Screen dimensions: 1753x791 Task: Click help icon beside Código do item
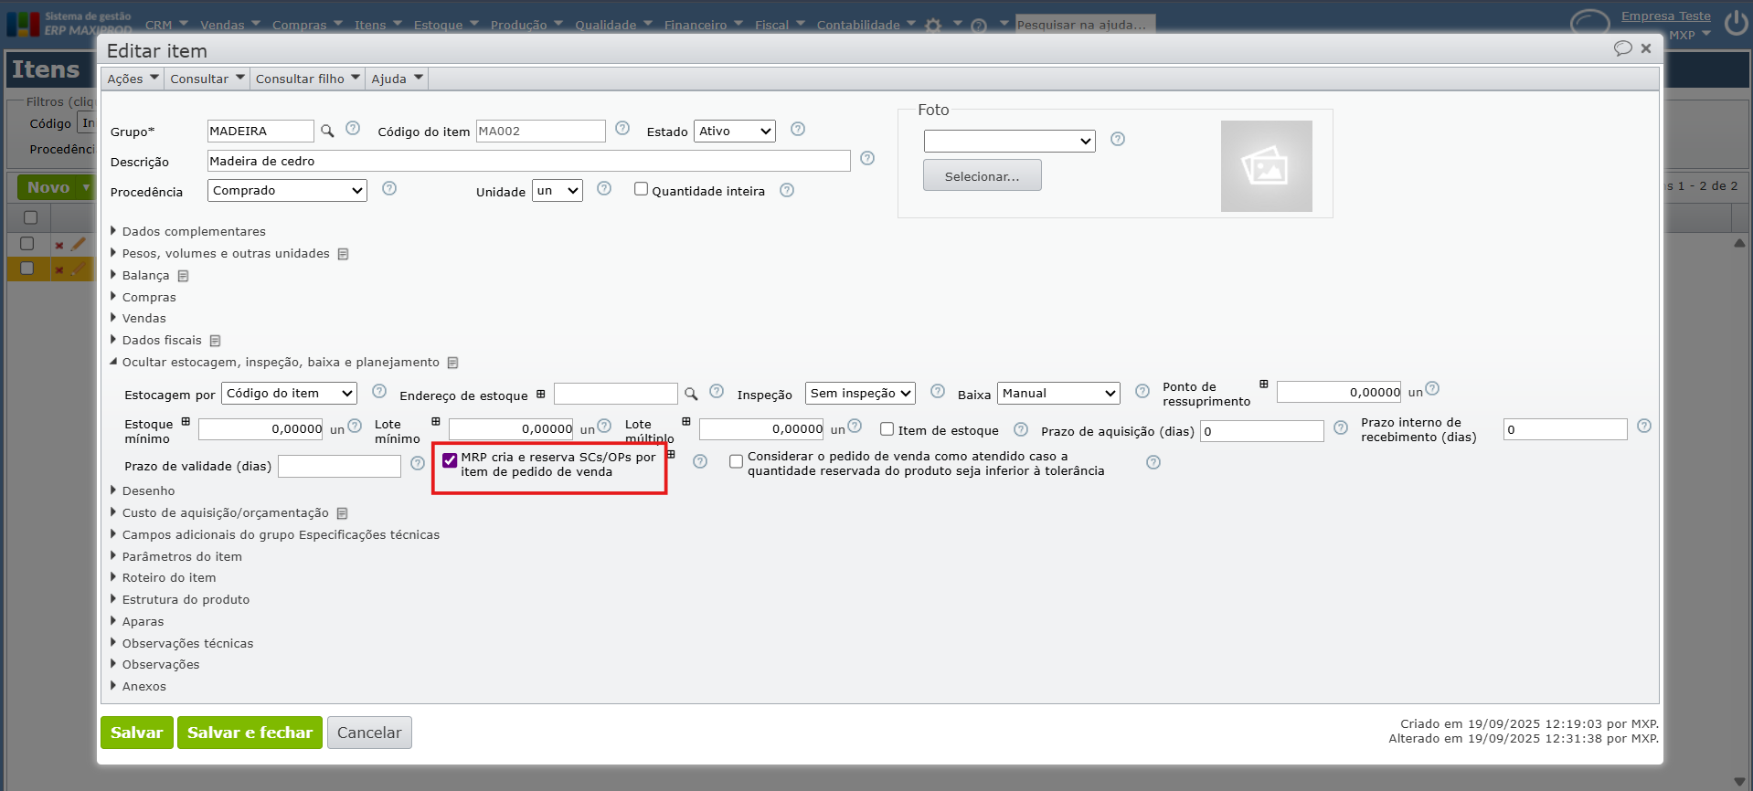point(622,129)
